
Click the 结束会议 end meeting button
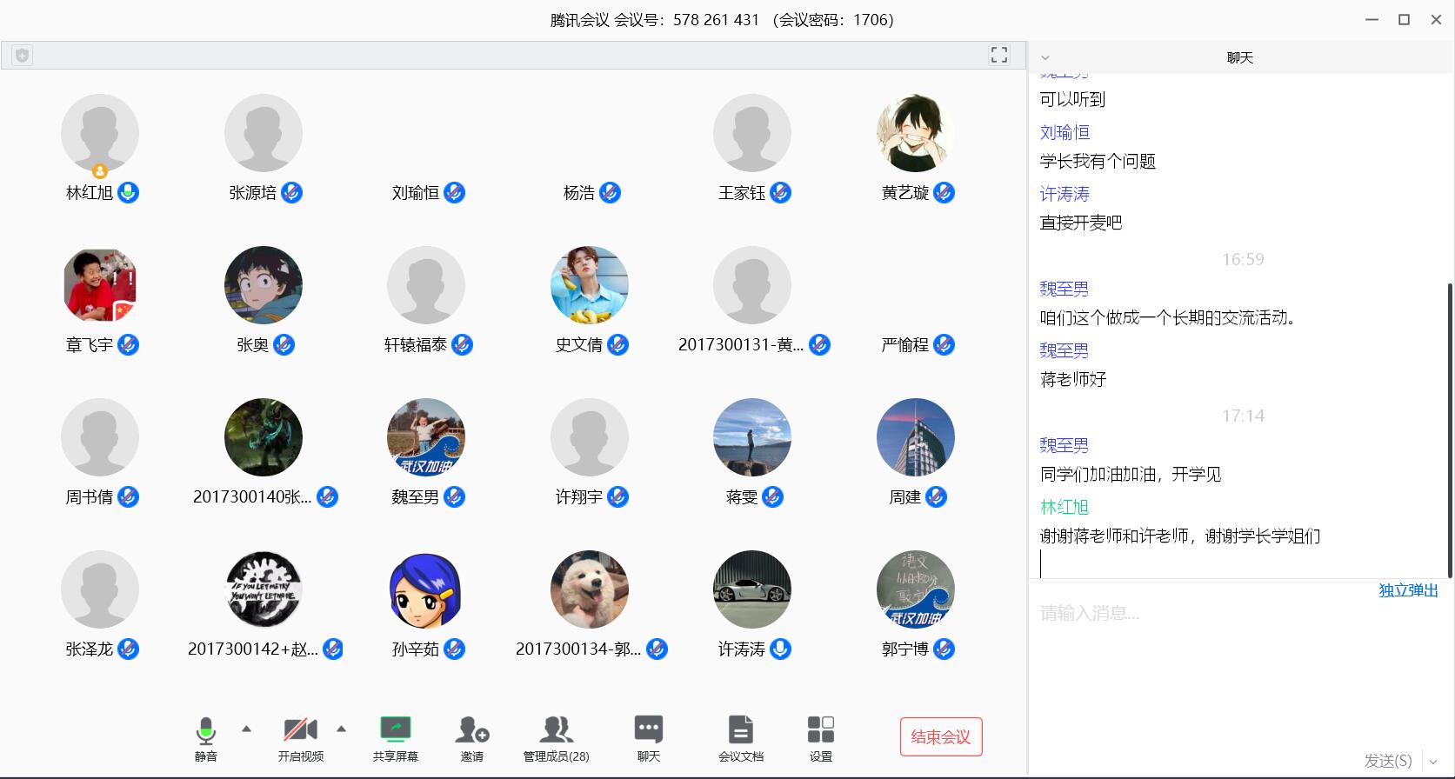tap(940, 737)
